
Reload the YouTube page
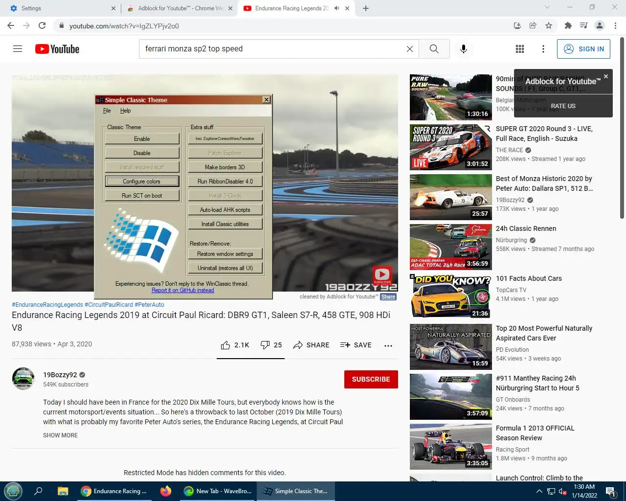[42, 25]
